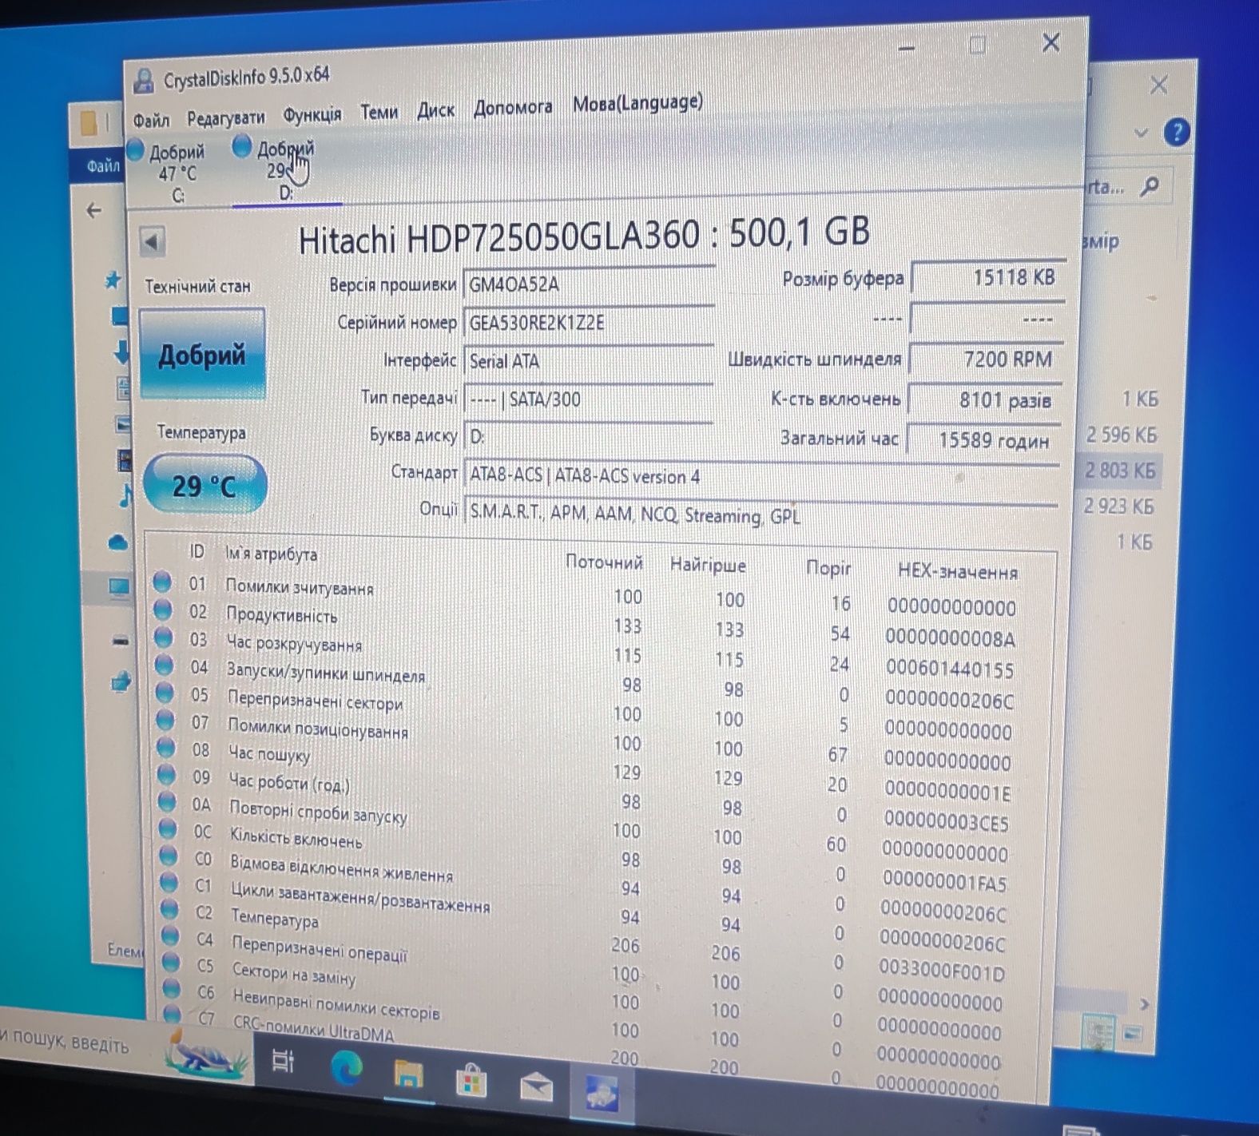Viewport: 1259px width, 1136px height.
Task: Open Task View from the taskbar
Action: 284,1061
